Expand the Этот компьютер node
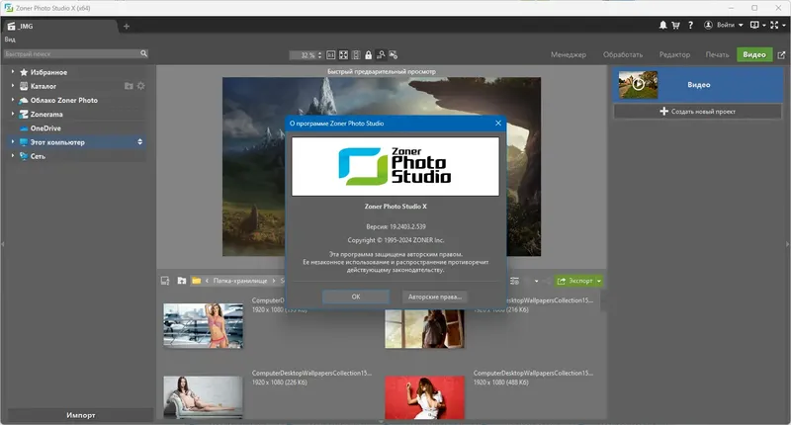This screenshot has height=425, width=791. 13,142
